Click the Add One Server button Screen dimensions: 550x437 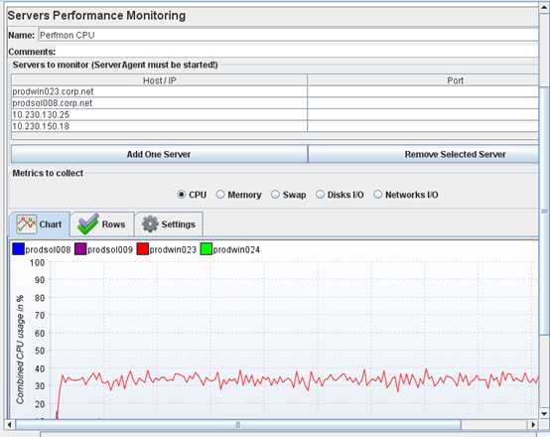[159, 154]
